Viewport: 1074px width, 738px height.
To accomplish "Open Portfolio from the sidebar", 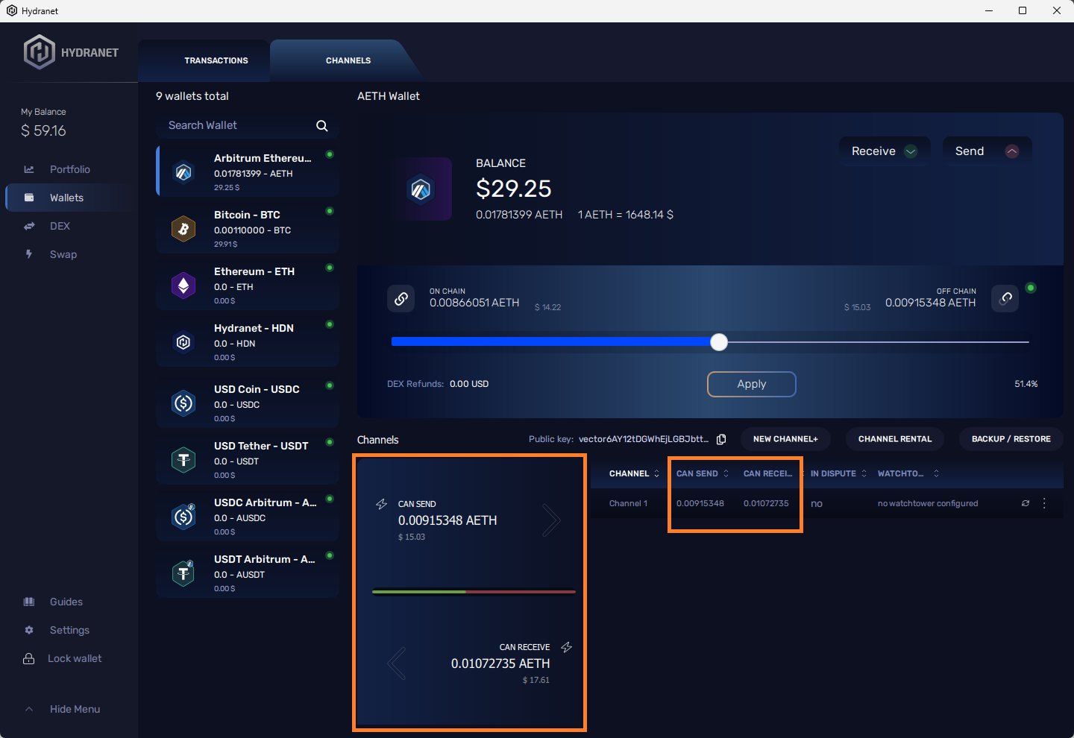I will [x=70, y=169].
